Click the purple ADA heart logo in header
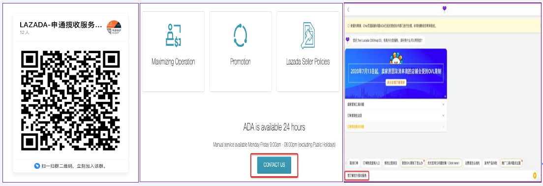The height and width of the screenshot is (186, 543). coord(445,9)
